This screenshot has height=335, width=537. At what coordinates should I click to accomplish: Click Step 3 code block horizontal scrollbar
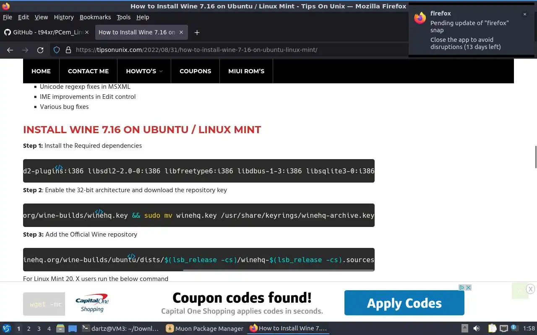coord(279,270)
